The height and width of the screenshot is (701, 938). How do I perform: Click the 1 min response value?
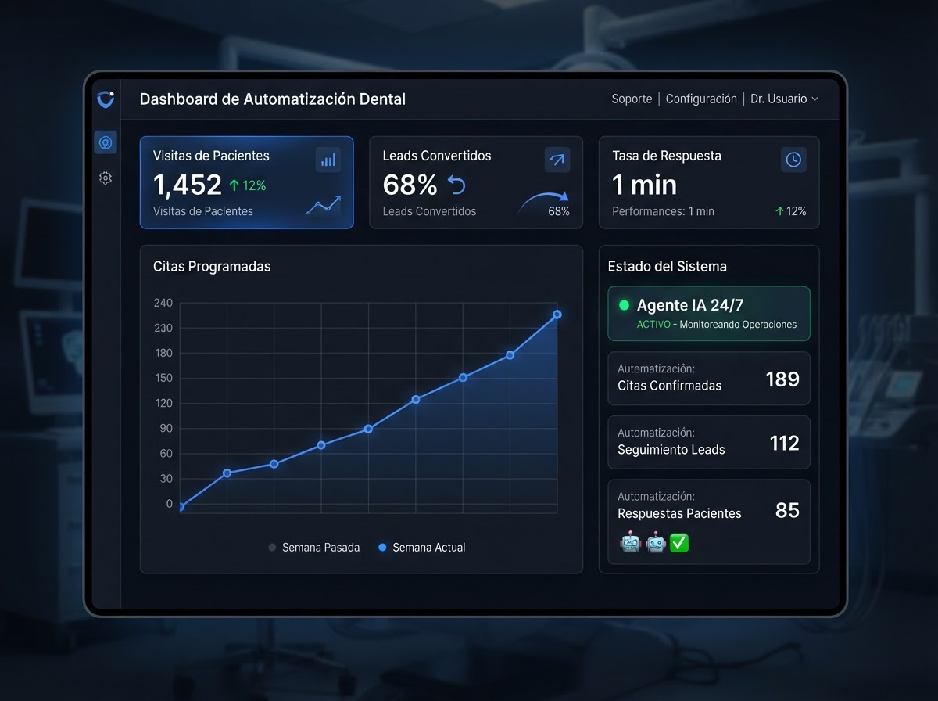click(644, 185)
